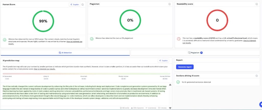Click the green checkmark under Plagiarism result

coord(92,39)
